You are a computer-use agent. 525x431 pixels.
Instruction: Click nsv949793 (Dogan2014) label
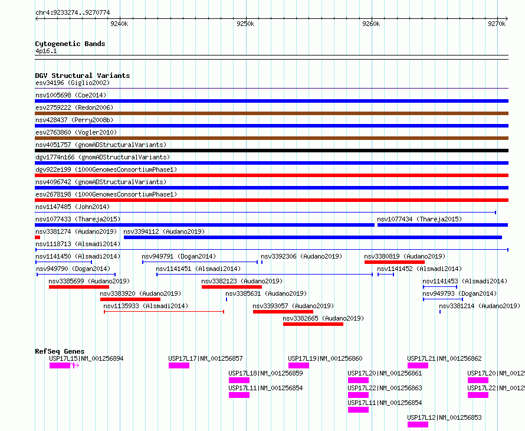click(460, 293)
